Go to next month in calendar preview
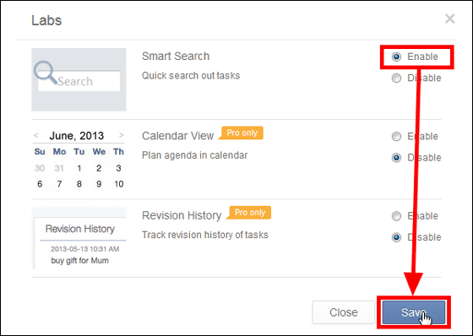 [122, 135]
